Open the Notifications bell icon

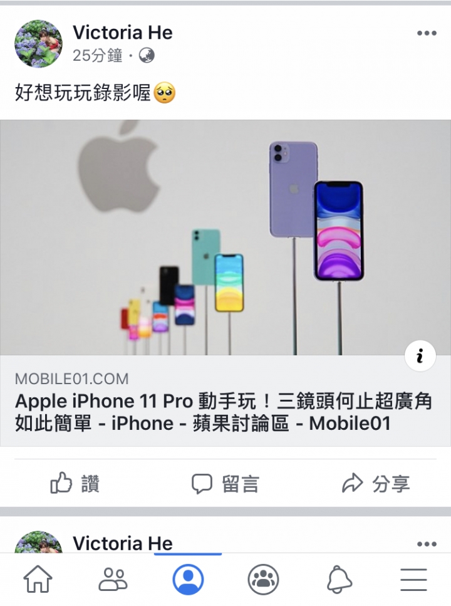(x=339, y=579)
